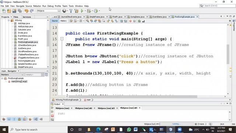
Task: Click the Shift Line Left icon in editor toolbar
Action: (121, 21)
